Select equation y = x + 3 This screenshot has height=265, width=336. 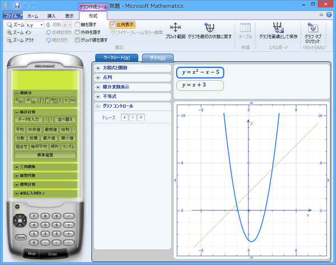pyautogui.click(x=200, y=85)
